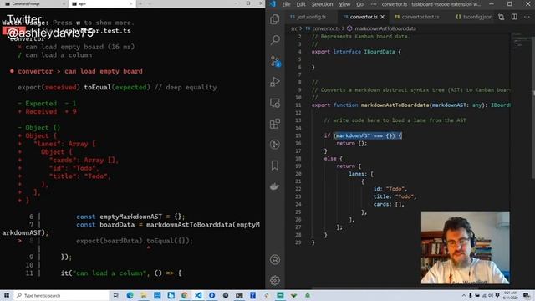Open the Run and Debug view
Screen dimensions: 535x301
275,82
